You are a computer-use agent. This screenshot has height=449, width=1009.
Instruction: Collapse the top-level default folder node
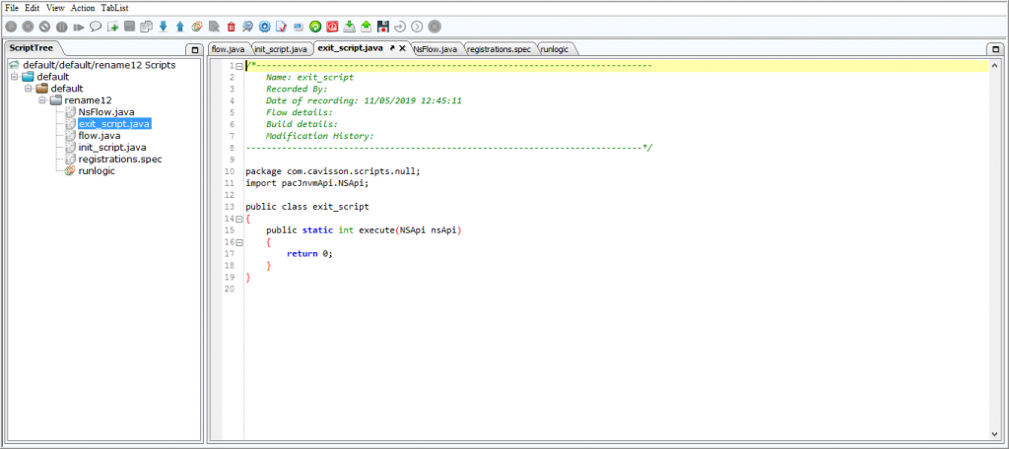(14, 77)
